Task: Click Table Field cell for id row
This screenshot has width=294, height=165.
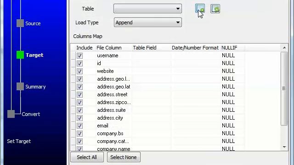Action: (x=151, y=63)
